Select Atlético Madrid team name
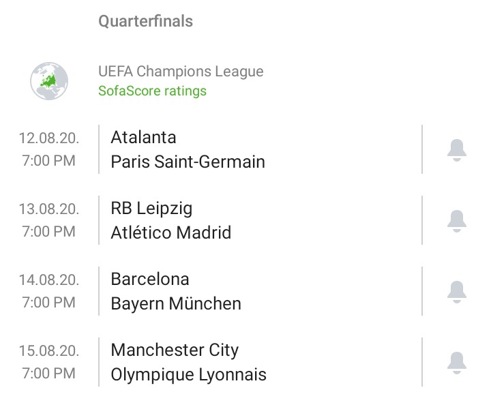The height and width of the screenshot is (407, 491). [171, 232]
